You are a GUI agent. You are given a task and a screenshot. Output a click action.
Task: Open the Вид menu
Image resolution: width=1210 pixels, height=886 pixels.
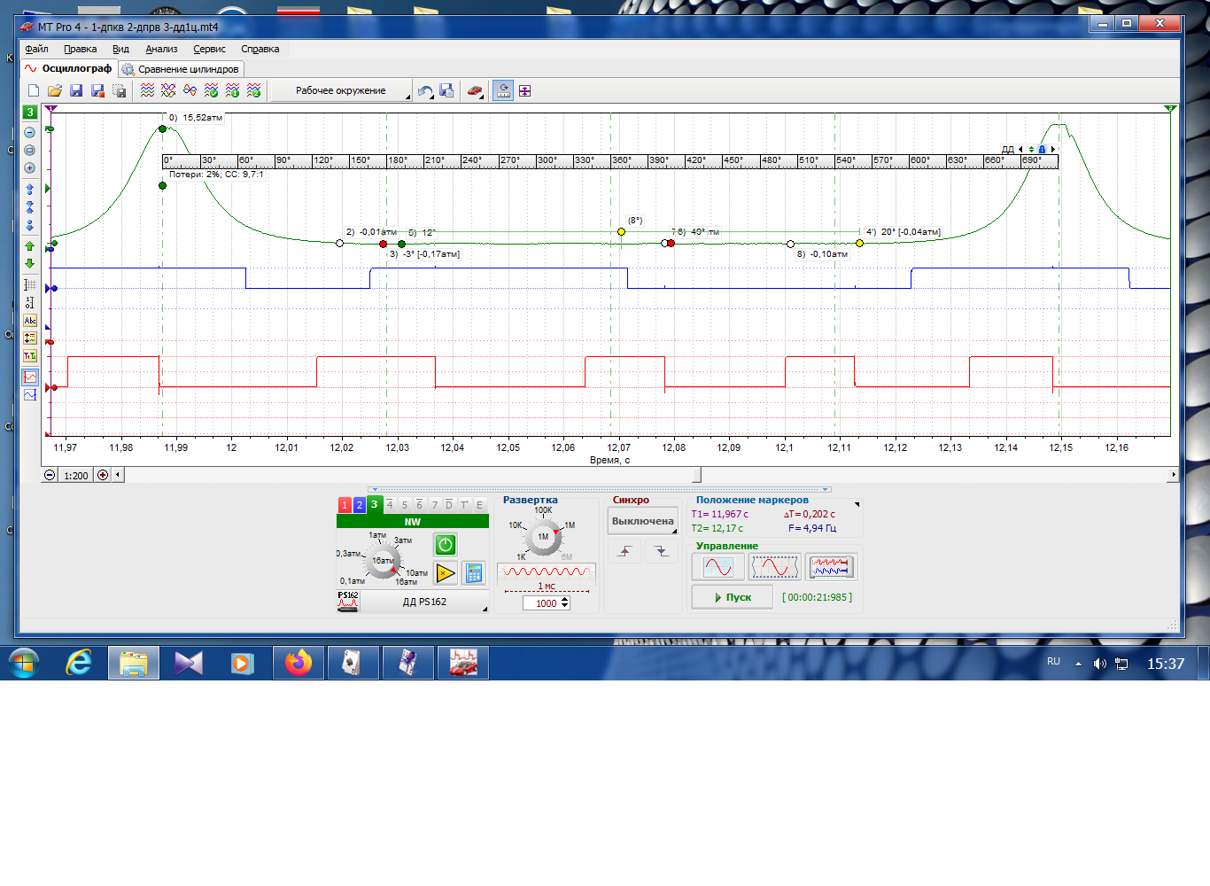coord(120,49)
